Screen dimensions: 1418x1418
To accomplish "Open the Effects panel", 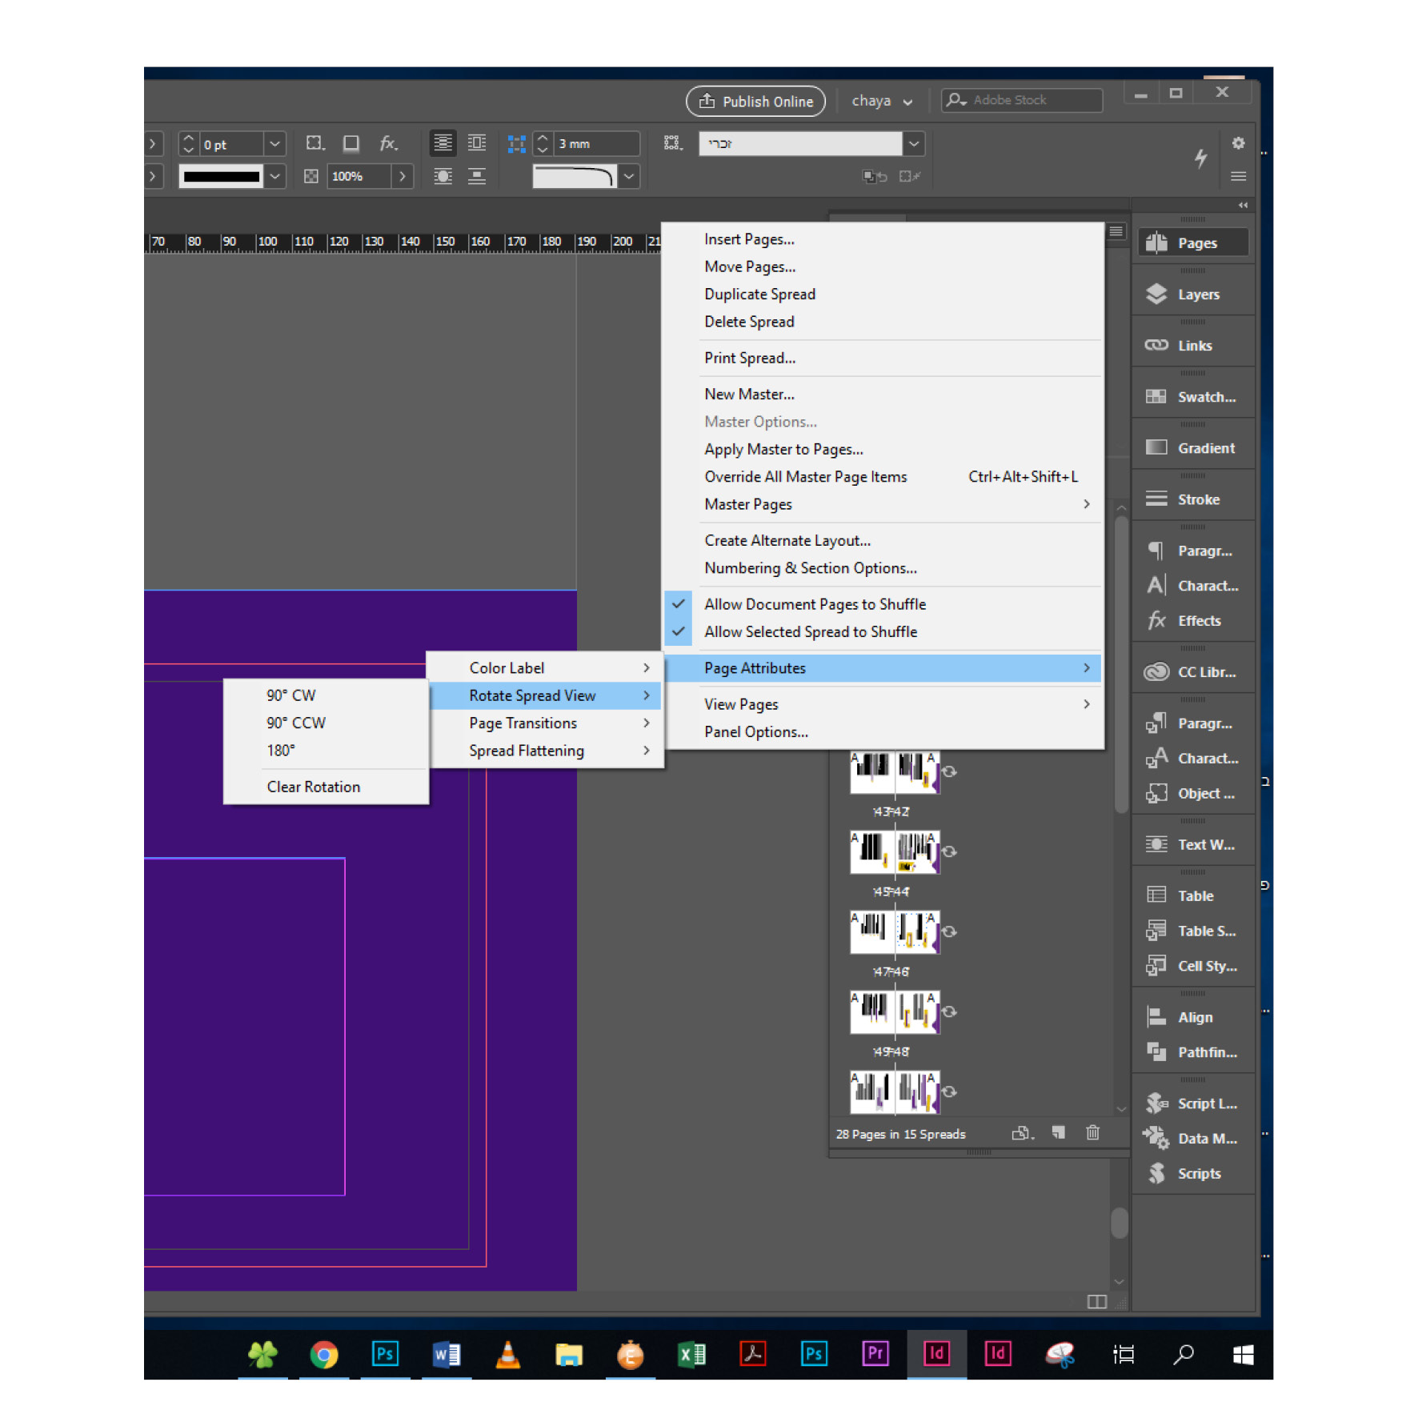I will click(1192, 621).
